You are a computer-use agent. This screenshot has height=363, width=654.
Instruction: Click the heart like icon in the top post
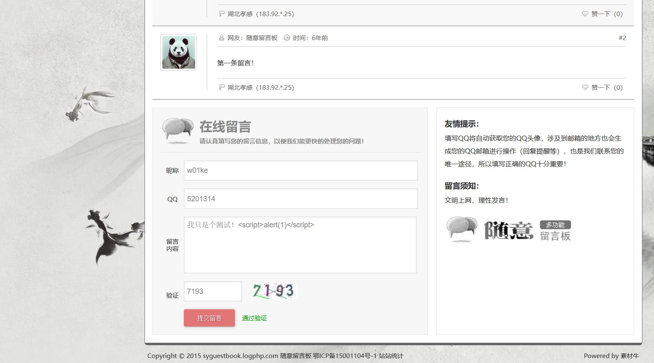tap(585, 14)
